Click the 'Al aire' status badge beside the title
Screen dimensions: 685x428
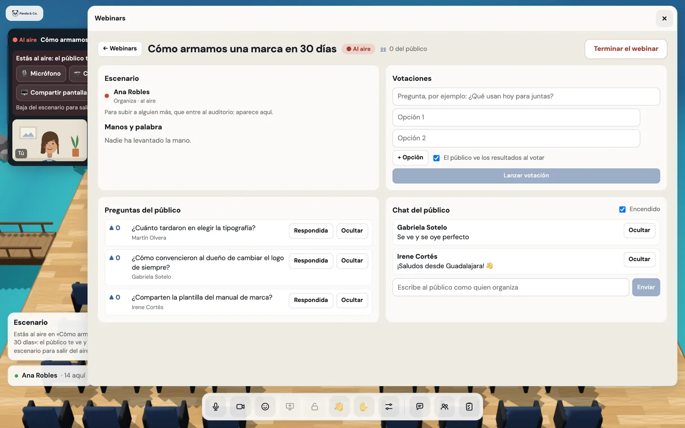click(358, 49)
